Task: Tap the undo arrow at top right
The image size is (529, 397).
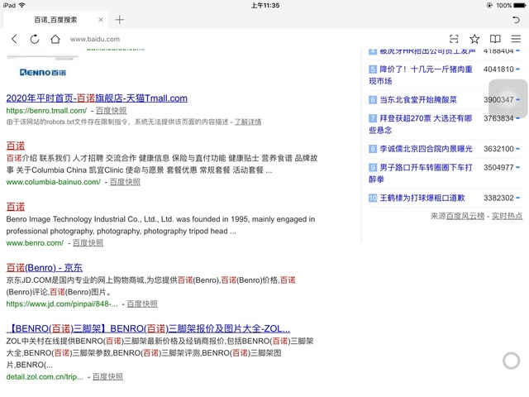Action: [x=516, y=19]
